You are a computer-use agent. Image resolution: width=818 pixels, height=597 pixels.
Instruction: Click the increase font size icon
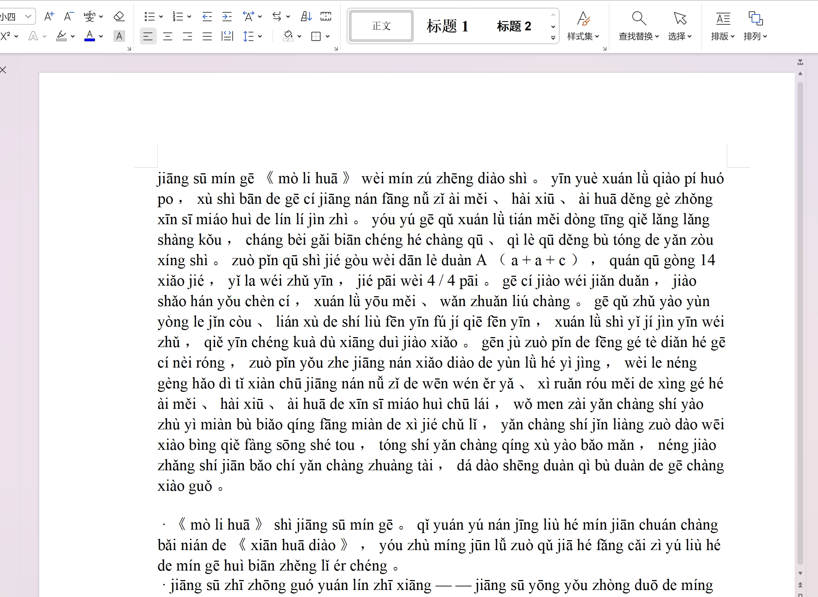[49, 16]
